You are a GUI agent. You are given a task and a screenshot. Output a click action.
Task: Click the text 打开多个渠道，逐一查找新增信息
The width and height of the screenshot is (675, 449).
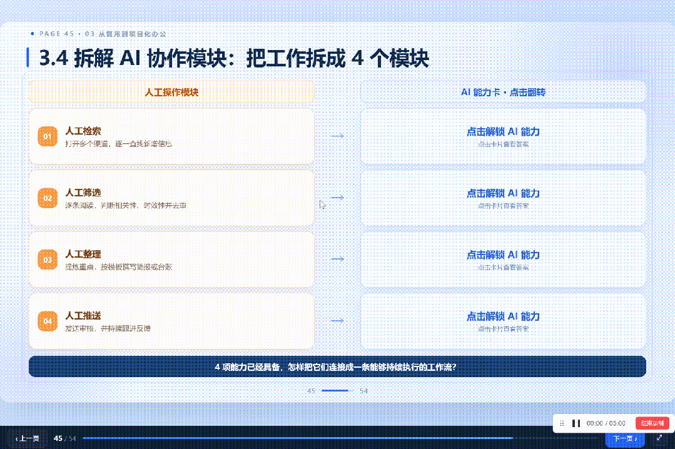119,144
